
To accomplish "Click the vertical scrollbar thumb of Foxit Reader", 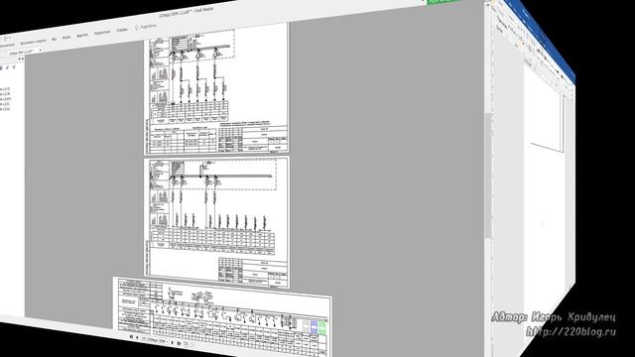I will pos(488,176).
